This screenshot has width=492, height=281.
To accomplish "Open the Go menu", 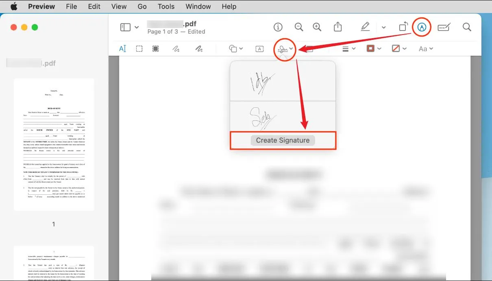I will 142,7.
